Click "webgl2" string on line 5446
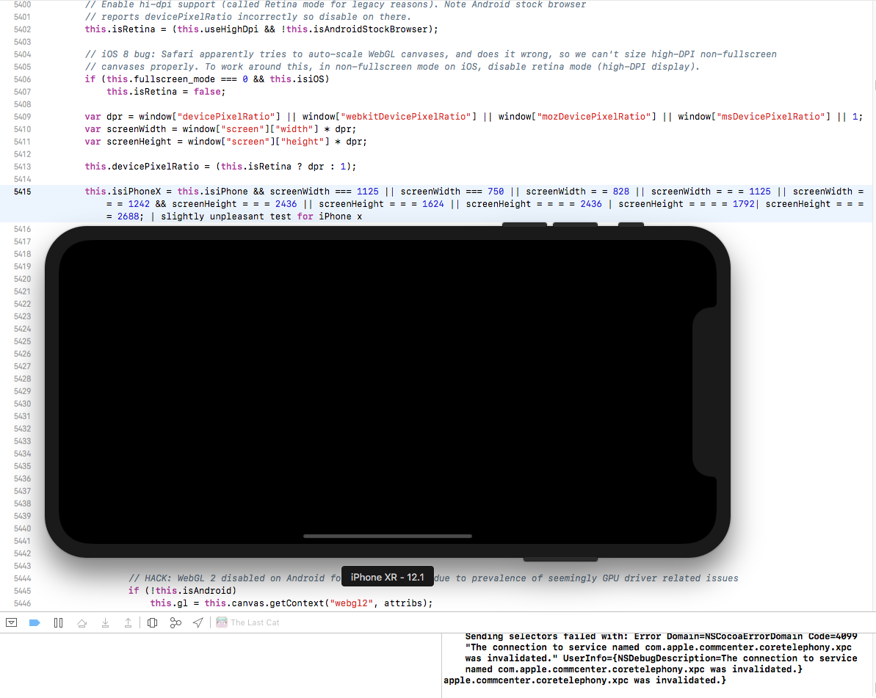876x698 pixels. pyautogui.click(x=352, y=603)
